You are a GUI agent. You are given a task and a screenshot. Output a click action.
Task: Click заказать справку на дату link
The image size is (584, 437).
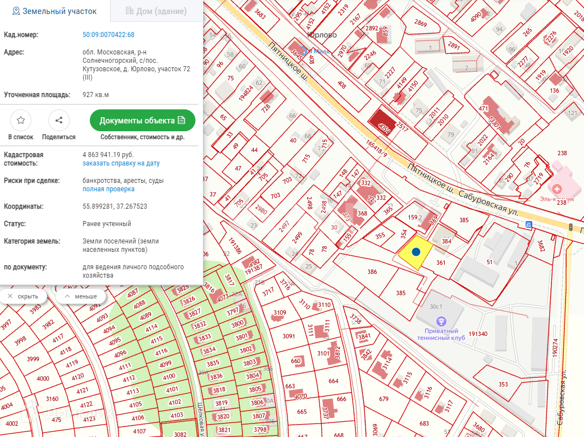121,163
